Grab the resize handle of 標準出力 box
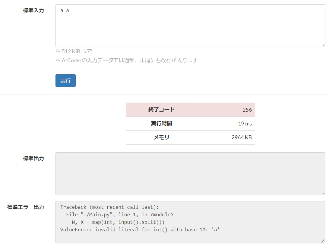The height and width of the screenshot is (247, 329). click(x=323, y=193)
